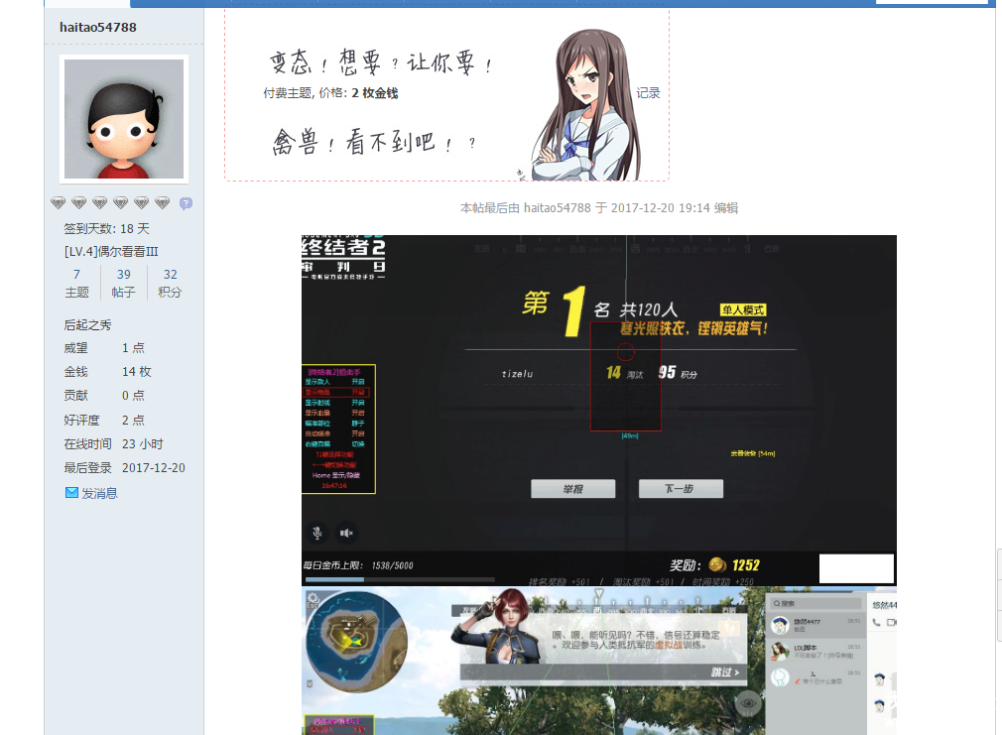Click the 举报 button in game screenshot

[x=573, y=489]
